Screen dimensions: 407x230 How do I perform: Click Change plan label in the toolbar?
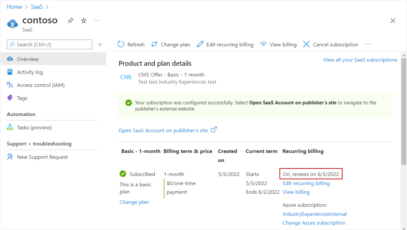175,45
